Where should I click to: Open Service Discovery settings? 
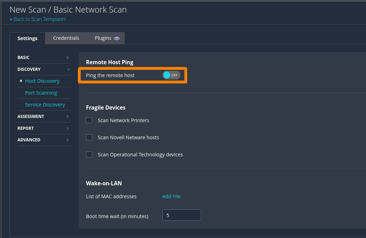point(45,105)
